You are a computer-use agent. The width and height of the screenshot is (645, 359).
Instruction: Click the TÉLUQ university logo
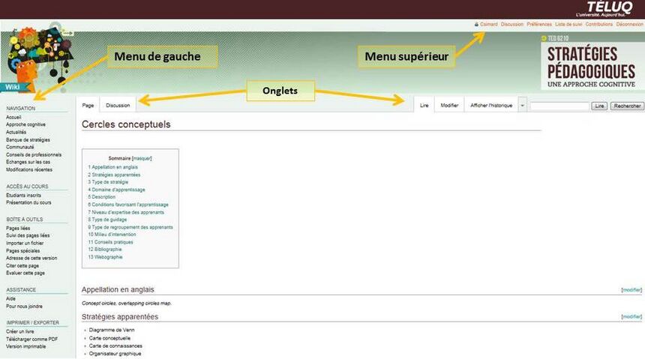[x=609, y=9]
